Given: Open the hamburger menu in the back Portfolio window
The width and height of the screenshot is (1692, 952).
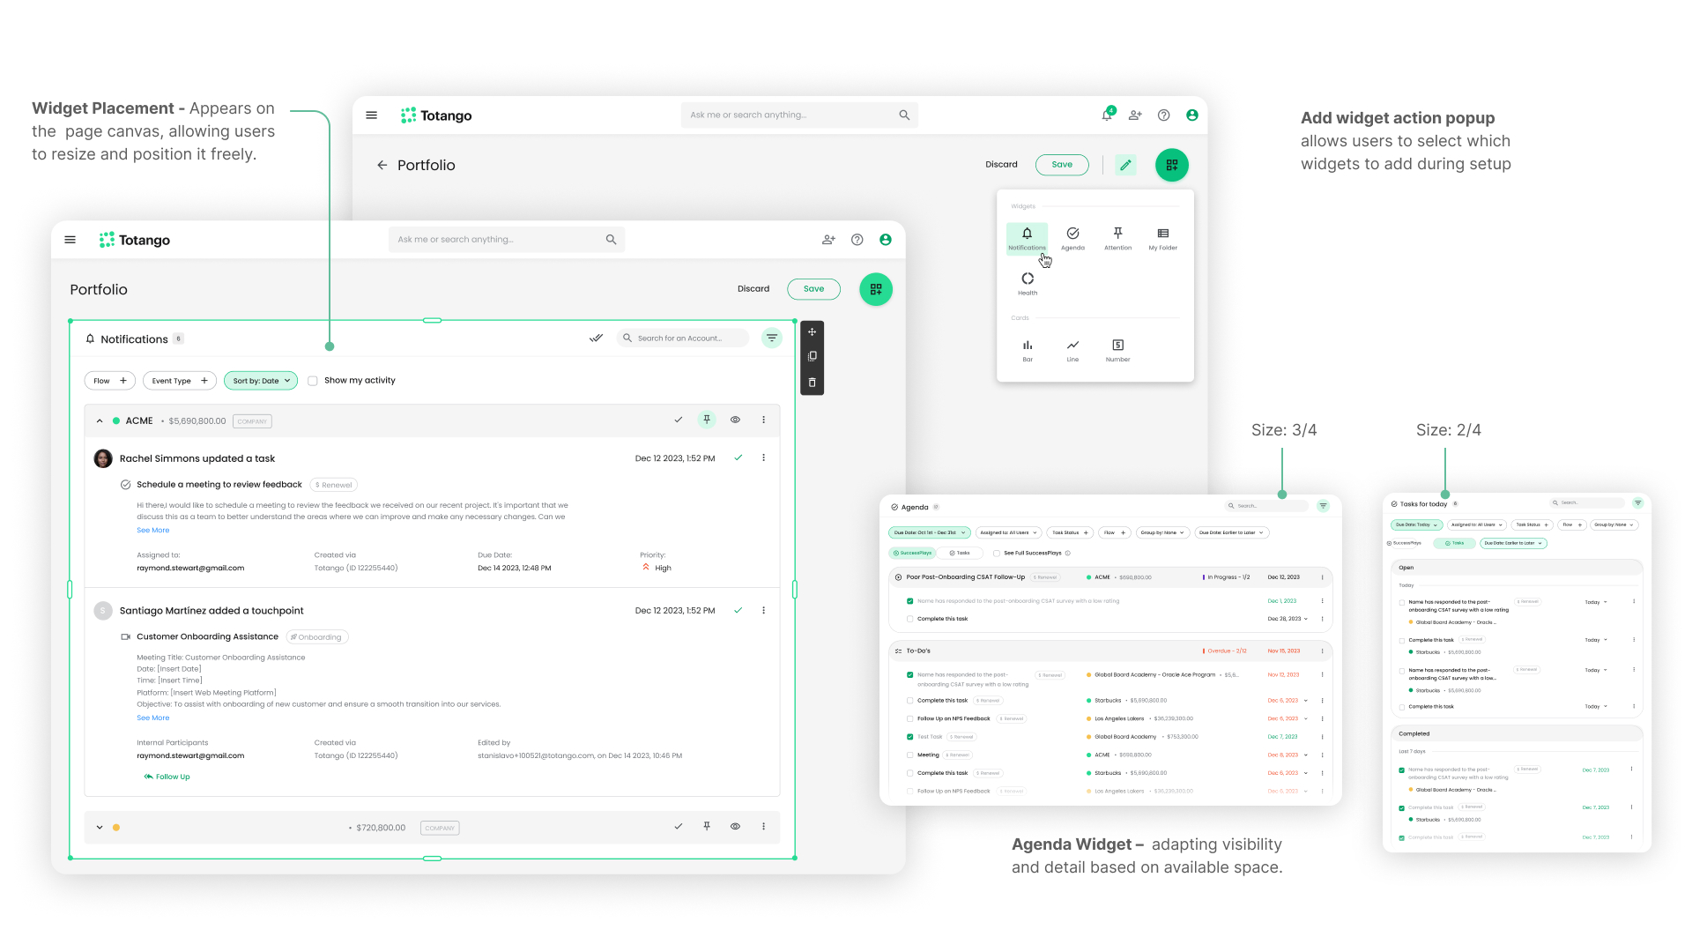Looking at the screenshot, I should point(371,115).
